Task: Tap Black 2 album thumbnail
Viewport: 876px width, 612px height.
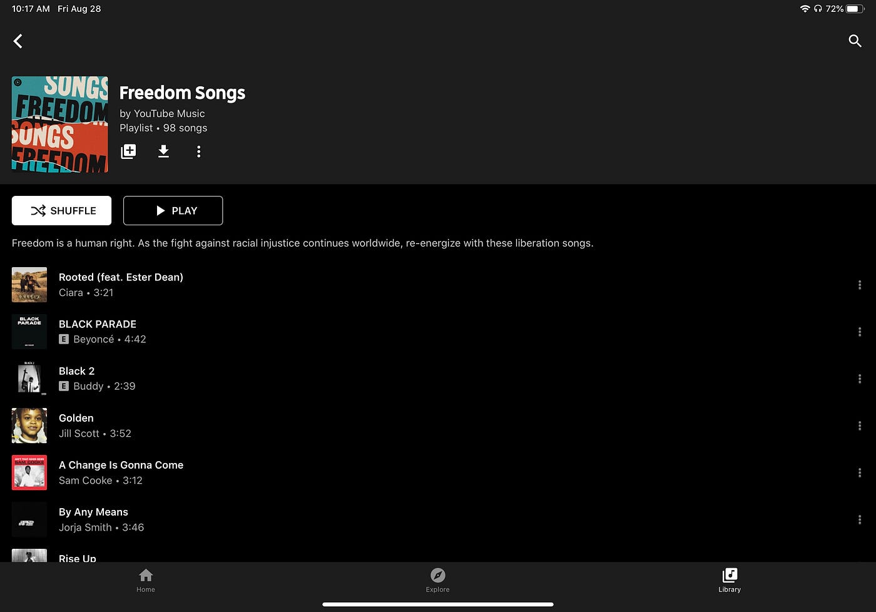Action: point(29,379)
